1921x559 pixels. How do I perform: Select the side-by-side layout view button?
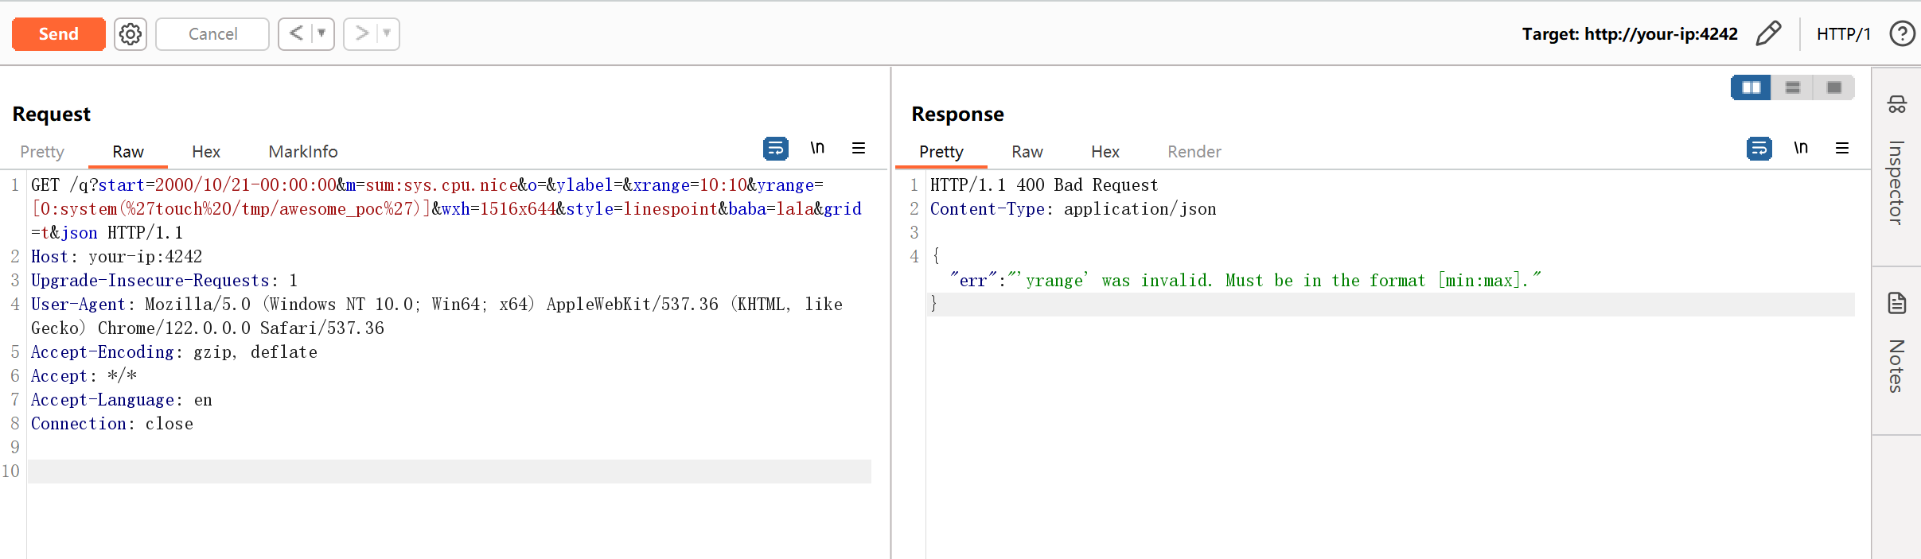pos(1751,87)
